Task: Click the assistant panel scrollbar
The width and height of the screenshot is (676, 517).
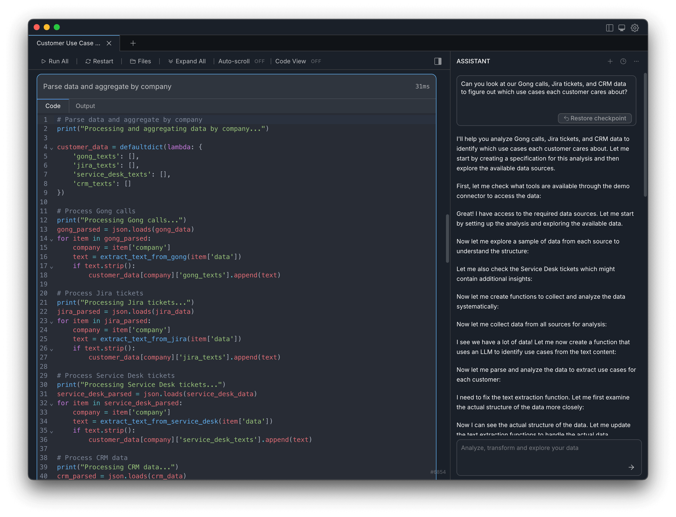Action: point(645,134)
